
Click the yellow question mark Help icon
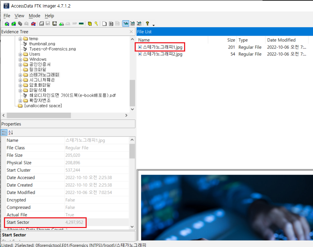point(147,24)
